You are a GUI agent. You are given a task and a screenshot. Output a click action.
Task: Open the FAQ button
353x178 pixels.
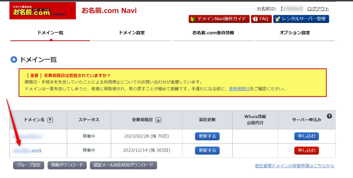[x=261, y=19]
